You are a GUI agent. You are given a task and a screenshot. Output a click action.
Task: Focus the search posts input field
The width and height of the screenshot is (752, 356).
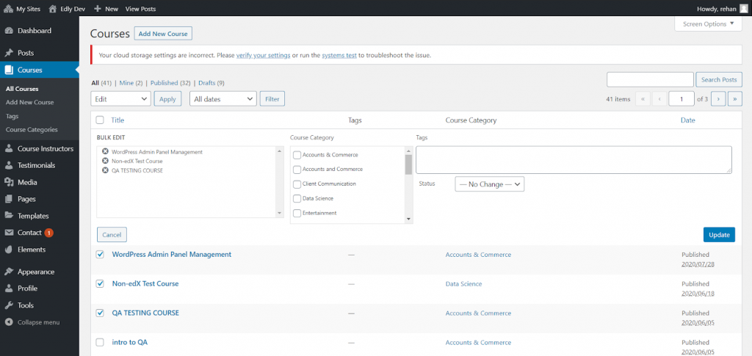click(x=651, y=79)
